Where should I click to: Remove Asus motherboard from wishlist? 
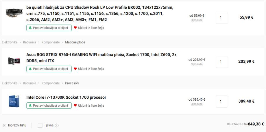point(89,69)
